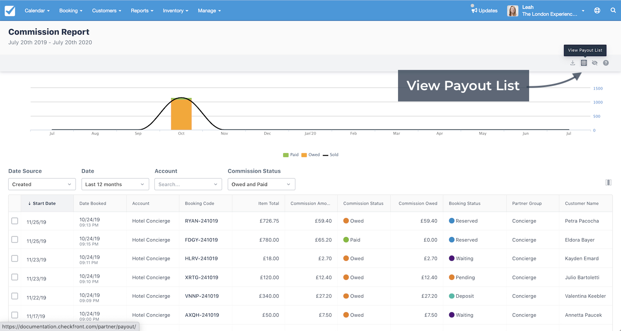
Task: Click Leah's profile avatar
Action: point(513,11)
